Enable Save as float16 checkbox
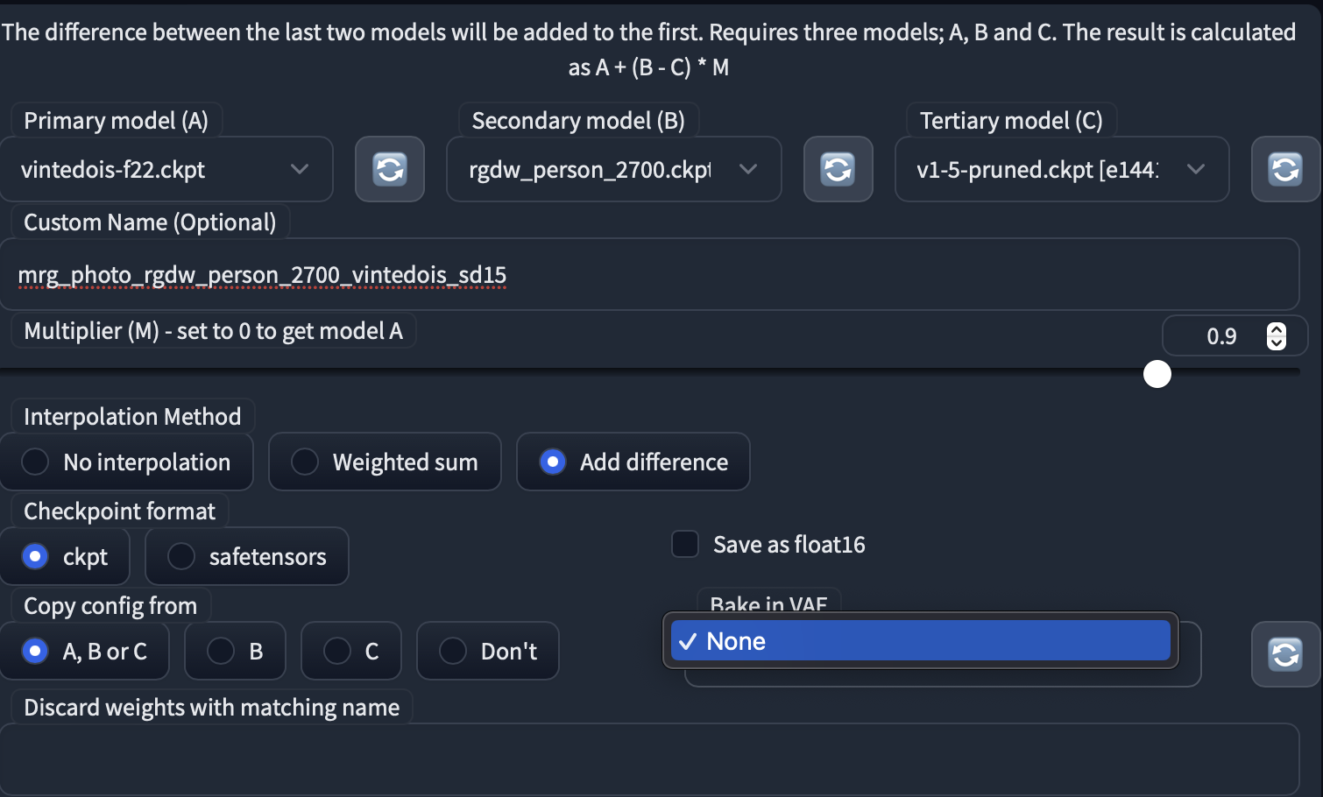Viewport: 1323px width, 797px height. [x=685, y=544]
